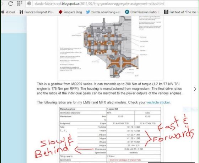The width and height of the screenshot is (199, 163).
Task: Click the Twitter bird icon
Action: coord(88,12)
